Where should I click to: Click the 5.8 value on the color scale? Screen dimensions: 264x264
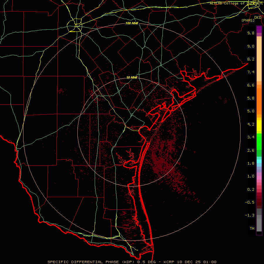(251, 98)
